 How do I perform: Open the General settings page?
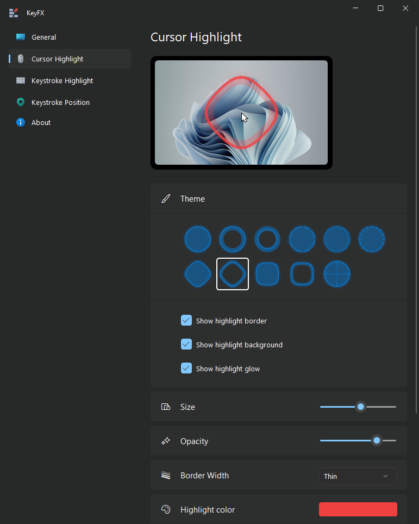click(x=44, y=37)
